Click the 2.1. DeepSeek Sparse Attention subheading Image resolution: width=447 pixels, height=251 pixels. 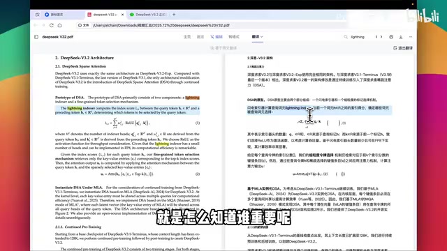tap(81, 66)
